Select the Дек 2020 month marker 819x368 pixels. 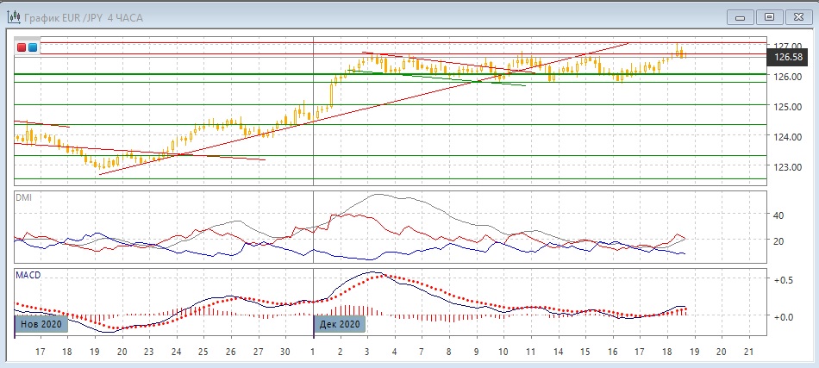tap(339, 325)
